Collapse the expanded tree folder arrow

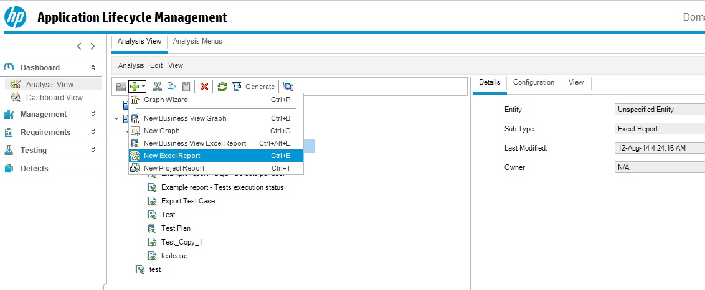point(117,119)
